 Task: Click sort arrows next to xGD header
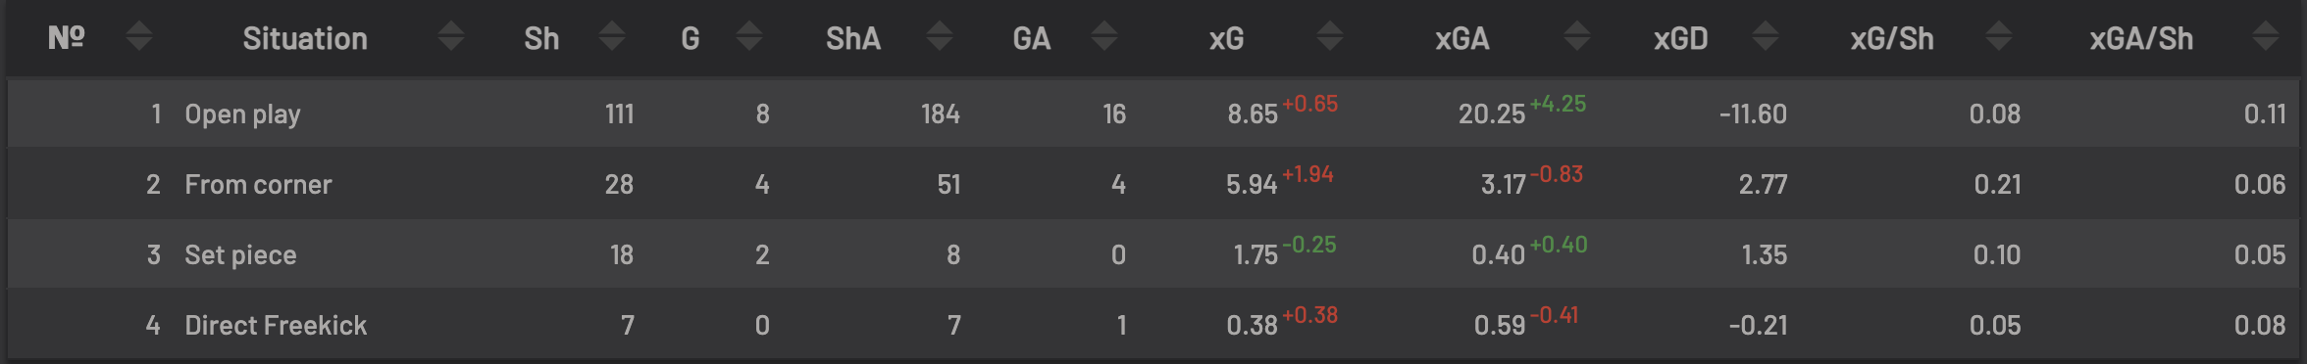(x=1766, y=37)
